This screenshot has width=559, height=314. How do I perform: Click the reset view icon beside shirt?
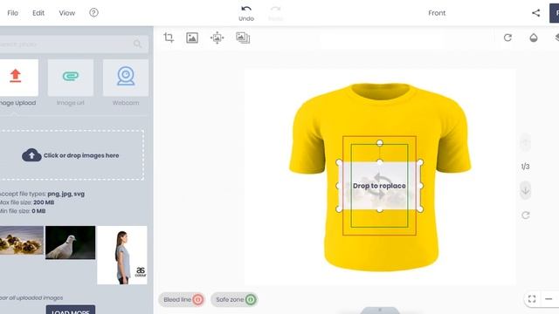[x=526, y=215]
